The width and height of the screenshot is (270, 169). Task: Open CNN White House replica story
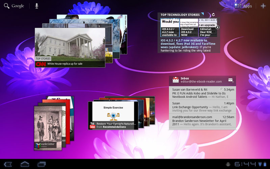point(70,47)
